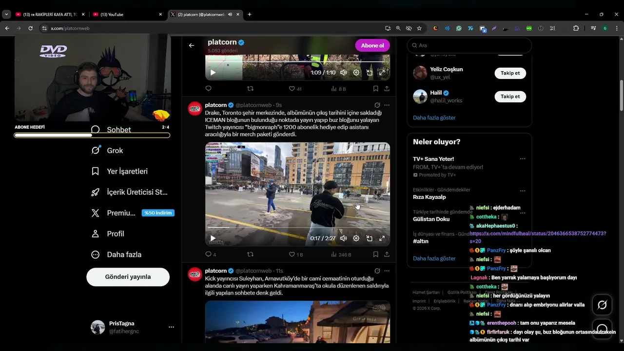
Task: Open the Hizmet Şartları footer link
Action: 426,292
